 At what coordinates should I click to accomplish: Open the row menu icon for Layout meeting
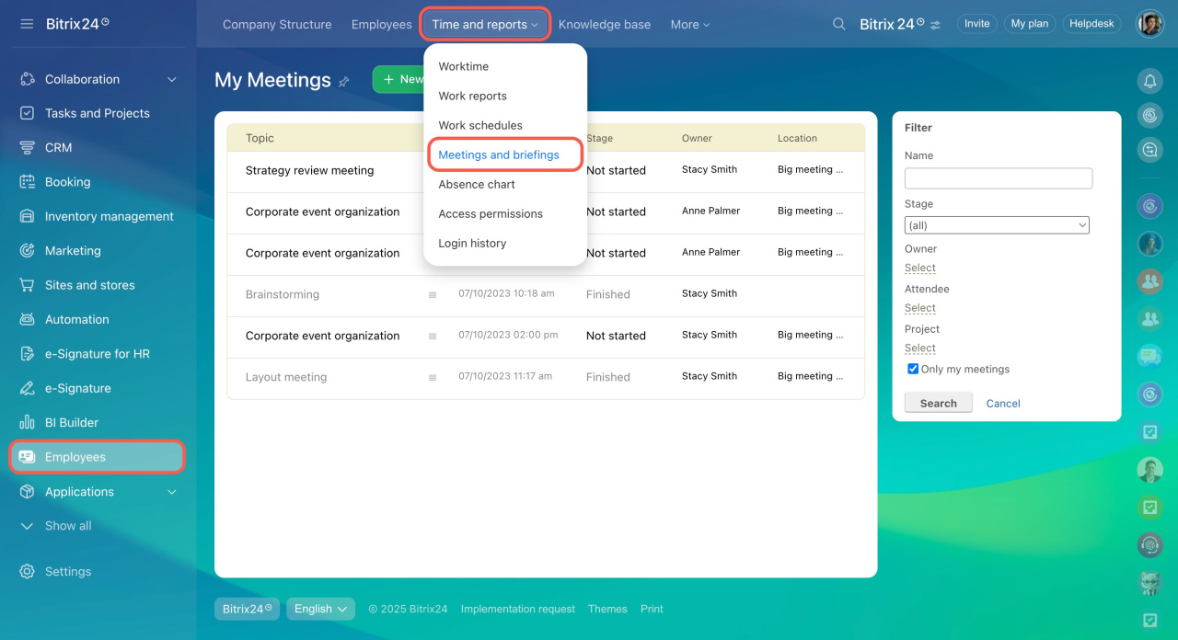pyautogui.click(x=433, y=378)
